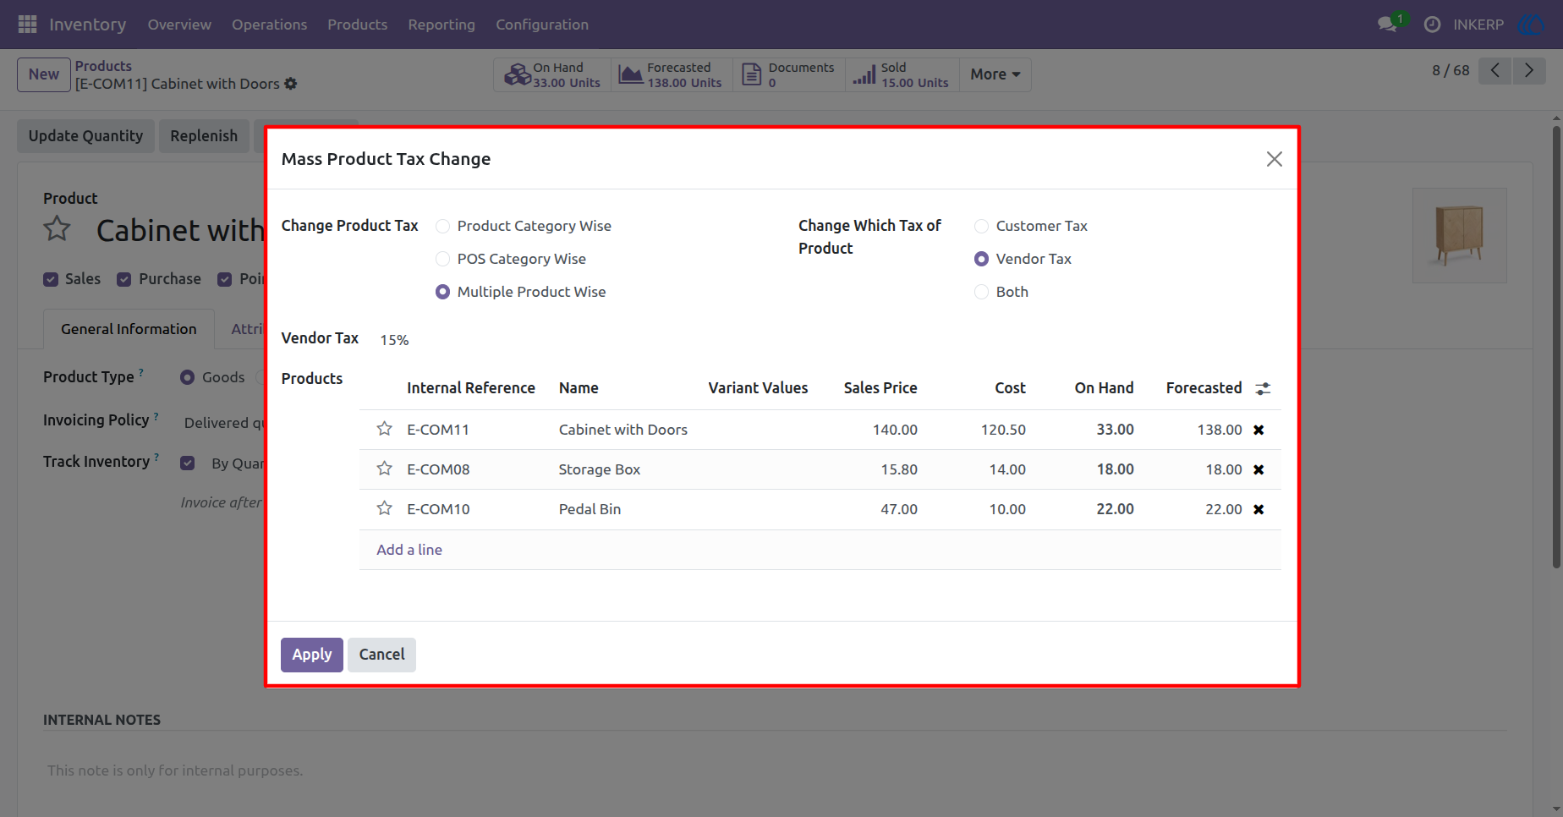This screenshot has width=1563, height=817.
Task: Open the Forecasted units stat
Action: coord(672,74)
